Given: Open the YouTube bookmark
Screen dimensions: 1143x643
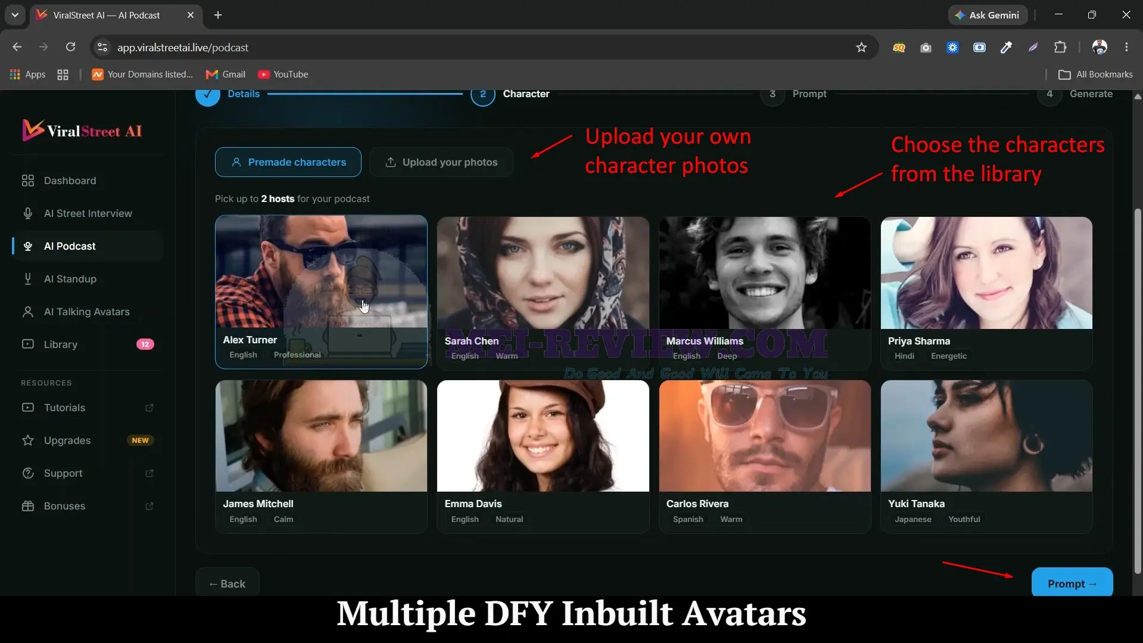Looking at the screenshot, I should pyautogui.click(x=283, y=74).
